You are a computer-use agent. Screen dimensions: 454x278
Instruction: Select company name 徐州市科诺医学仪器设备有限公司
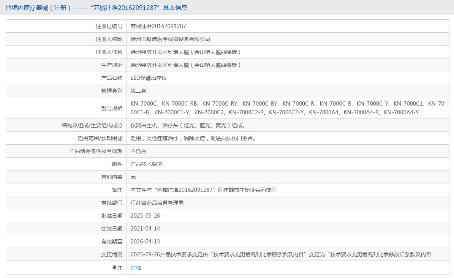tap(170, 39)
